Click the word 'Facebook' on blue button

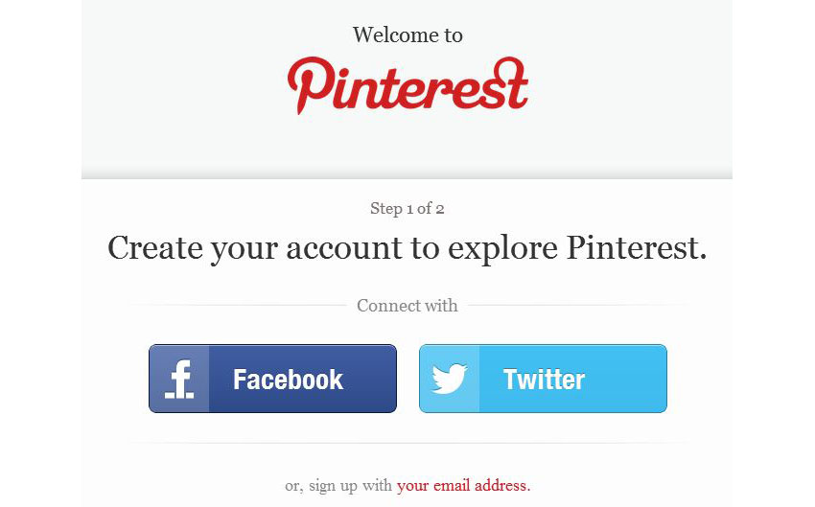288,380
